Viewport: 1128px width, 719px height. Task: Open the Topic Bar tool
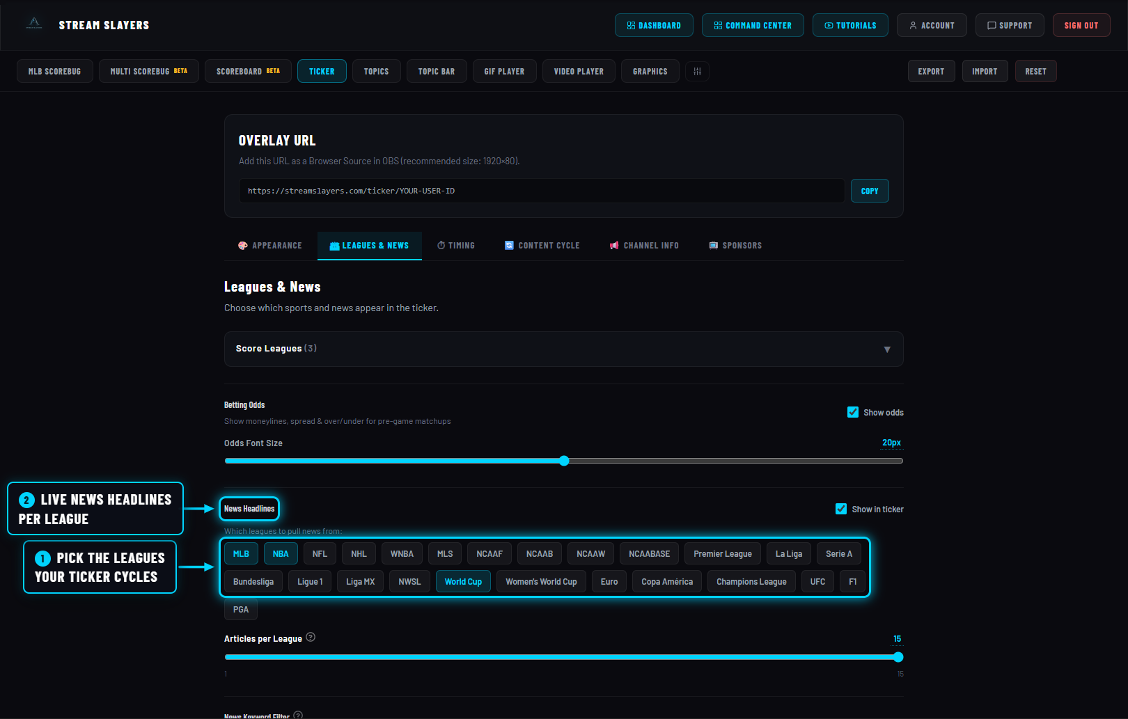point(436,71)
